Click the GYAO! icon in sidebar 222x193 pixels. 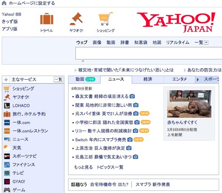pos(7,182)
